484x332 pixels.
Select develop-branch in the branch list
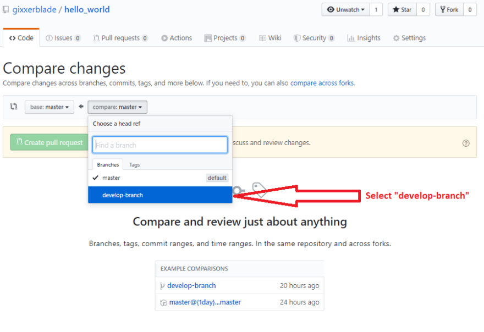click(160, 195)
